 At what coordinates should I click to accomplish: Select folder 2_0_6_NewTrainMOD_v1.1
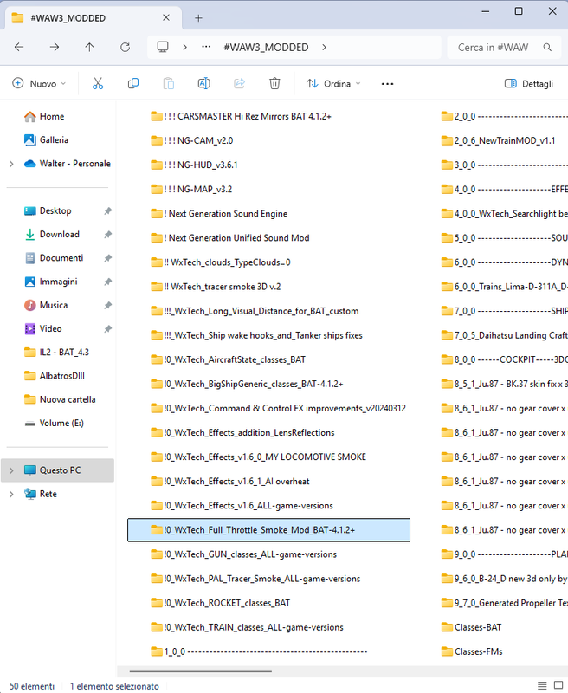pos(498,140)
